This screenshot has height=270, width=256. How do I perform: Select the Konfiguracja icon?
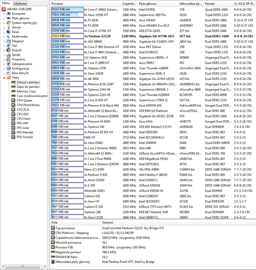coord(9,69)
